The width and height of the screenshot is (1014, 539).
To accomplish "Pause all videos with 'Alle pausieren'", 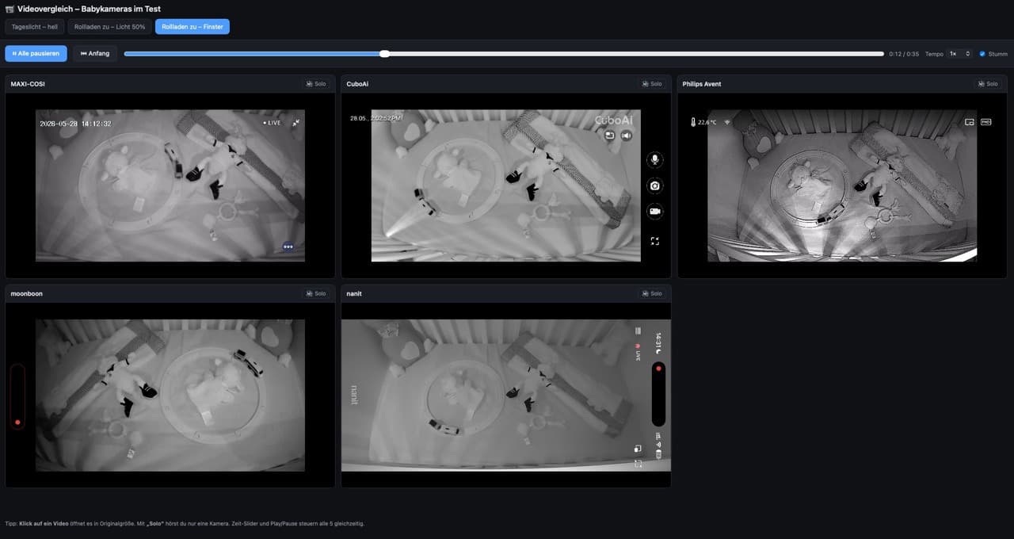I will [x=36, y=54].
